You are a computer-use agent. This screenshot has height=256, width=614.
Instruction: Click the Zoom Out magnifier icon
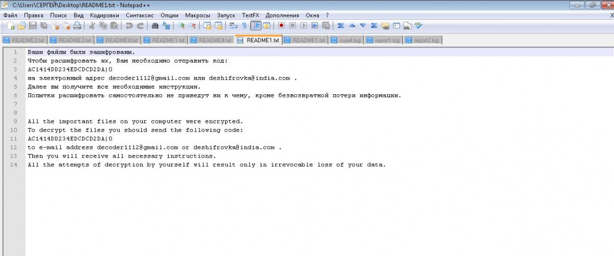click(192, 25)
